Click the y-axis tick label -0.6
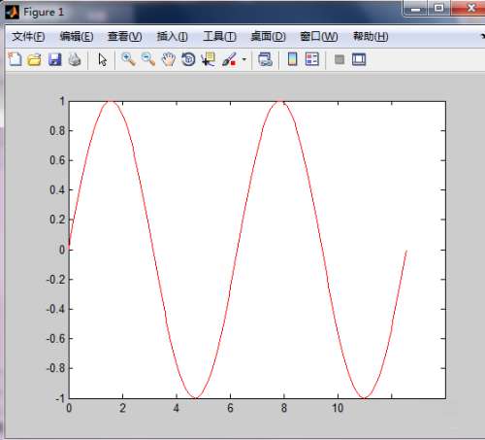The height and width of the screenshot is (440, 485). click(x=56, y=339)
